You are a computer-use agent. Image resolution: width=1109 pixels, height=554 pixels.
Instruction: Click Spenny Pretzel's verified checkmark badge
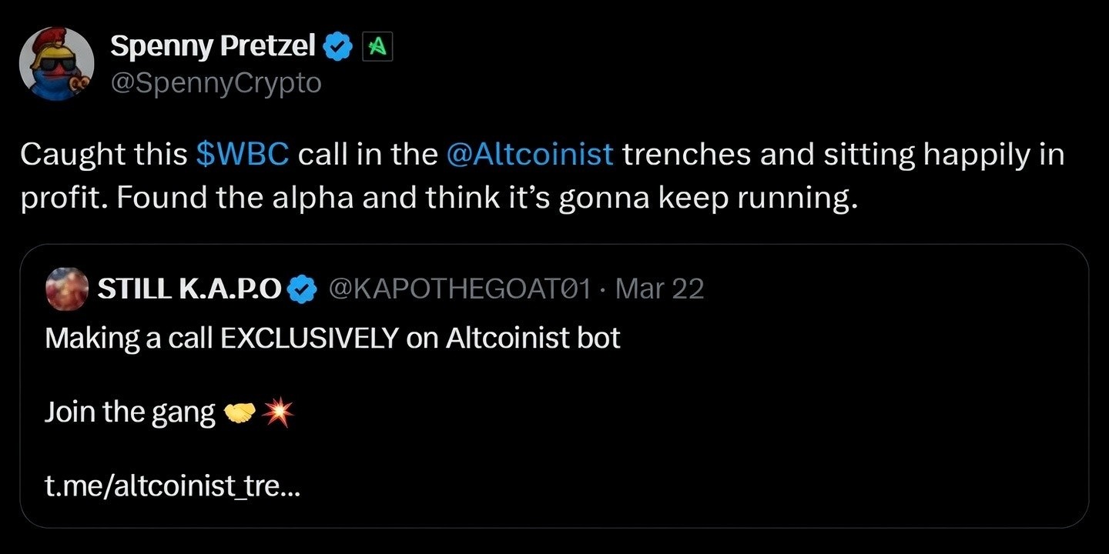pyautogui.click(x=337, y=45)
